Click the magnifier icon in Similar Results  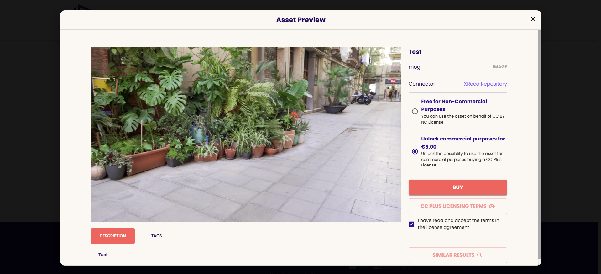[x=479, y=255]
